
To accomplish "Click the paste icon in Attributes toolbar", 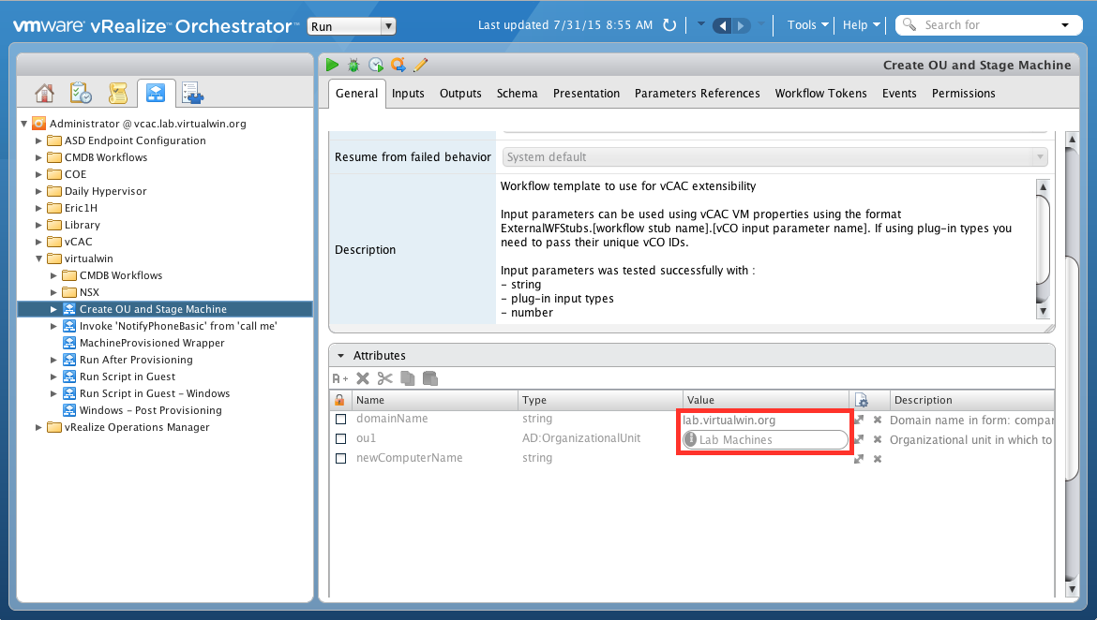I will tap(430, 378).
